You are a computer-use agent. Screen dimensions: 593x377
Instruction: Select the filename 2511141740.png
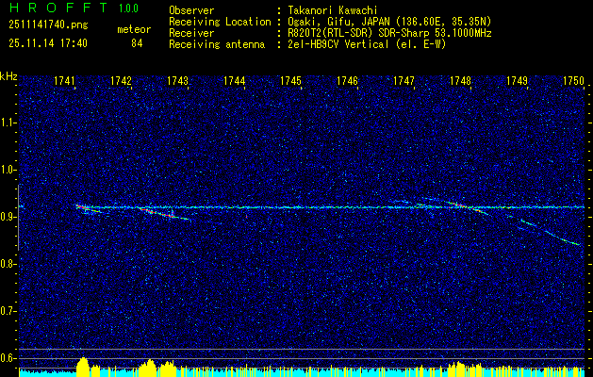point(48,25)
